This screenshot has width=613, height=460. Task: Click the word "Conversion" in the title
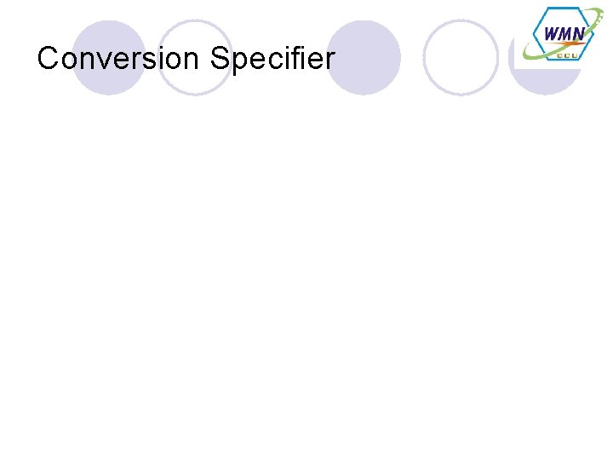[119, 59]
